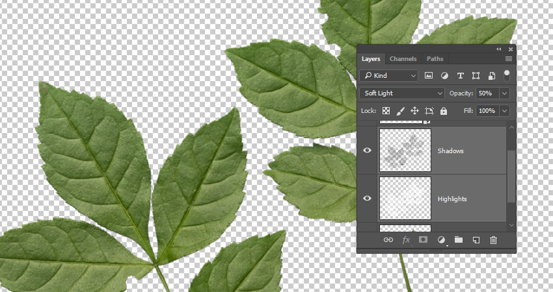This screenshot has height=292, width=553.
Task: Create a new layer icon
Action: pyautogui.click(x=476, y=240)
